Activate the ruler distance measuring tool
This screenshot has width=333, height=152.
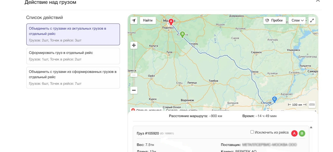(x=312, y=104)
